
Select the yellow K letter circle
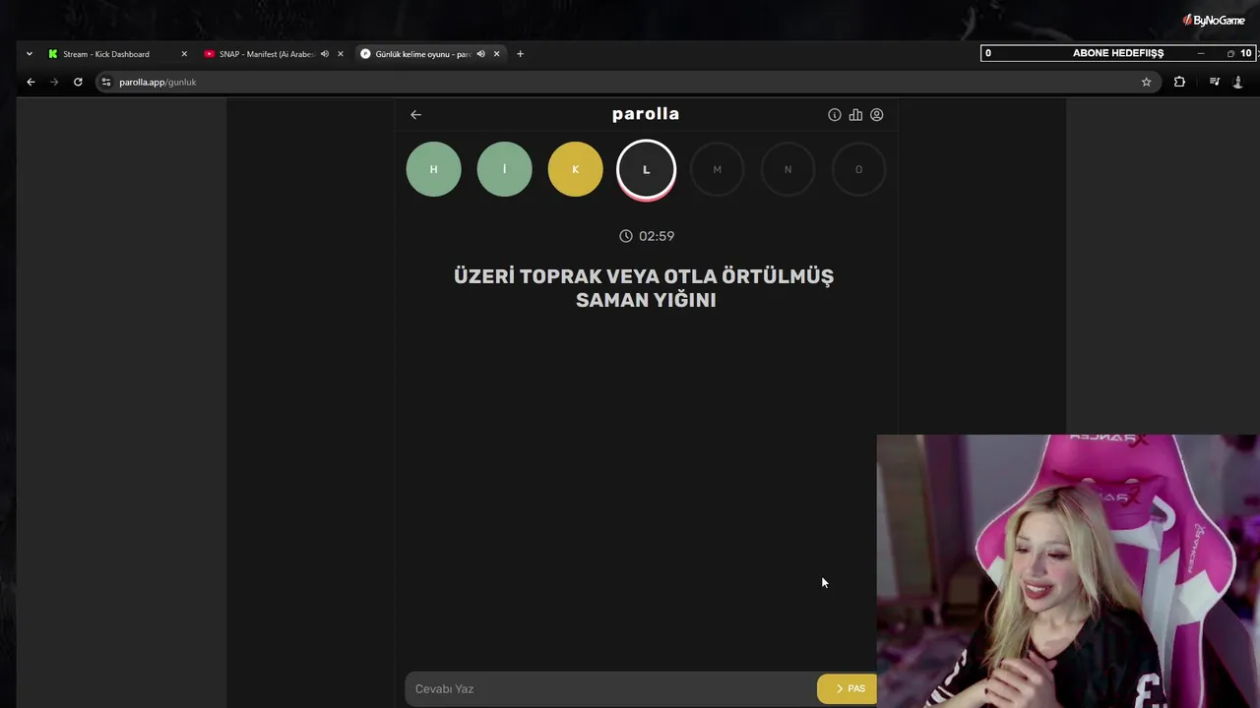576,169
